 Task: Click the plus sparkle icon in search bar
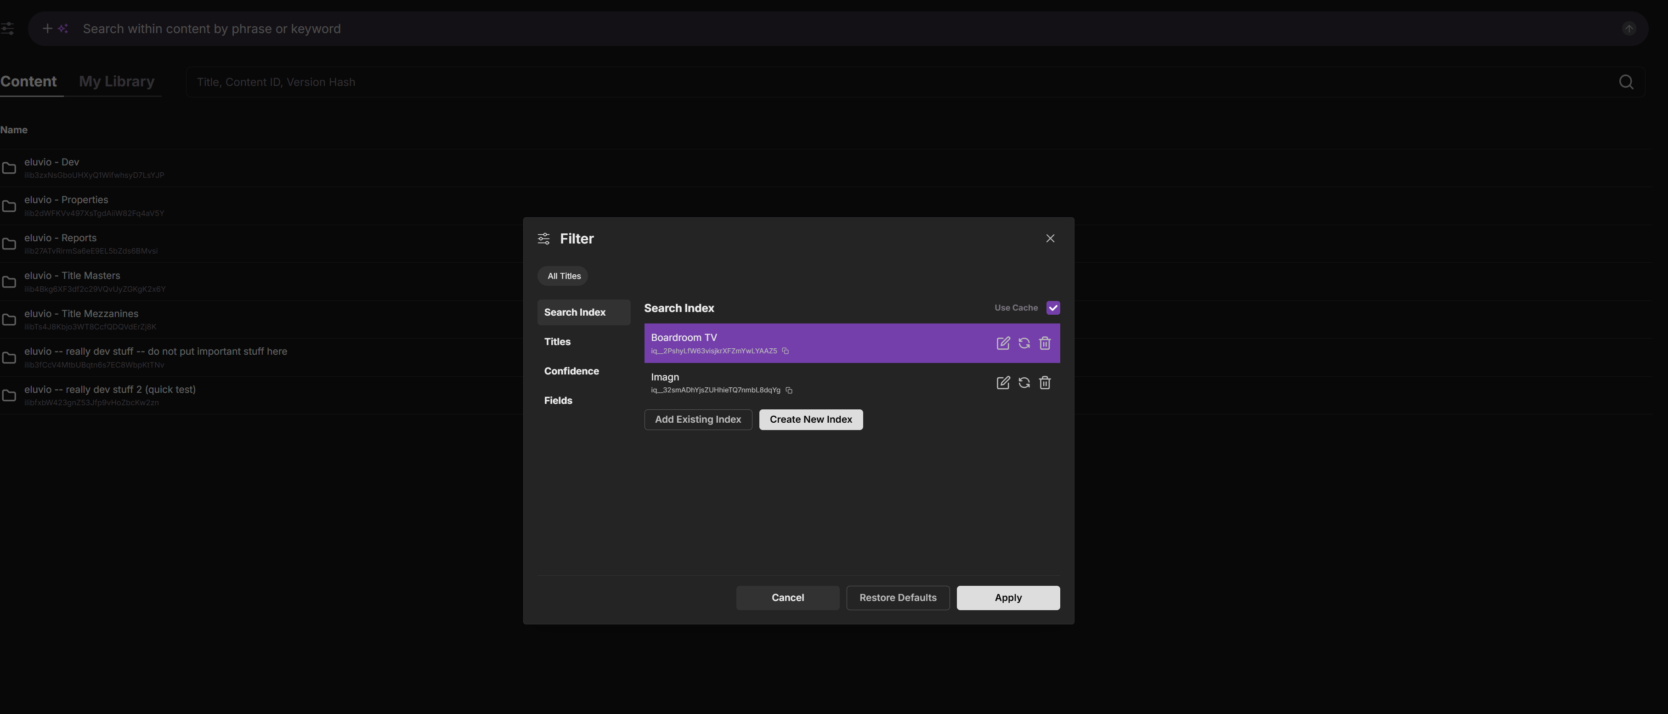tap(55, 28)
